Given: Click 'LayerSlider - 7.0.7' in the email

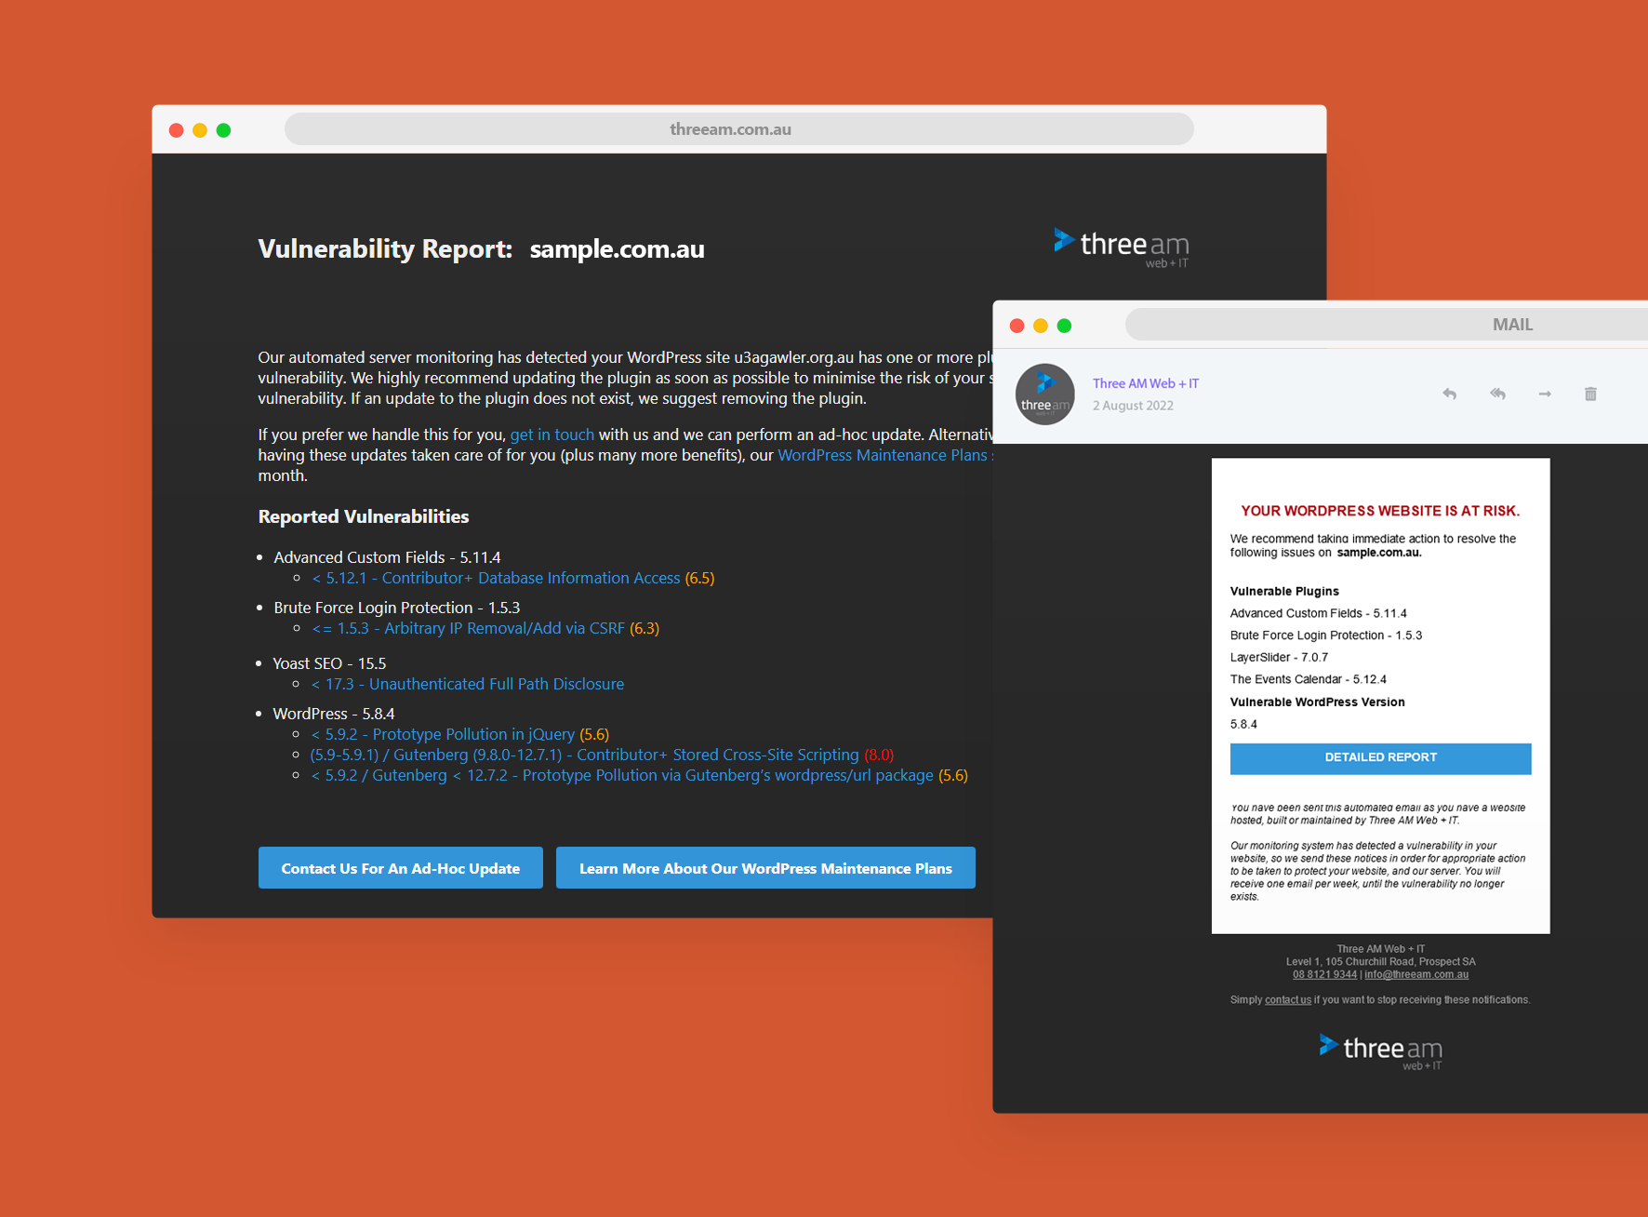Looking at the screenshot, I should [x=1279, y=657].
